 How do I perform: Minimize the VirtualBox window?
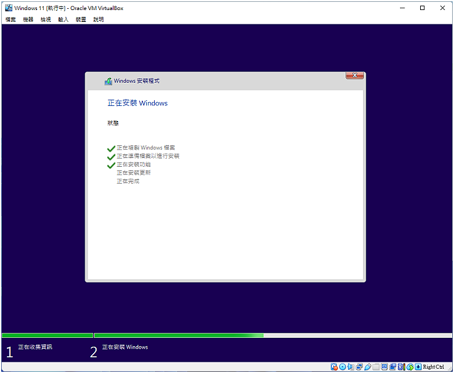click(402, 8)
